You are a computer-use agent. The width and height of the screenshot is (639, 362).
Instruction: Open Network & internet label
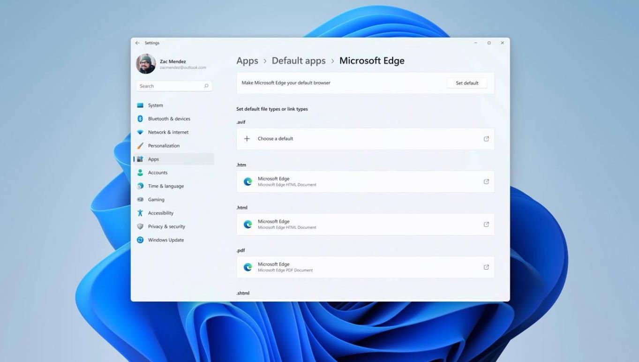pyautogui.click(x=168, y=132)
